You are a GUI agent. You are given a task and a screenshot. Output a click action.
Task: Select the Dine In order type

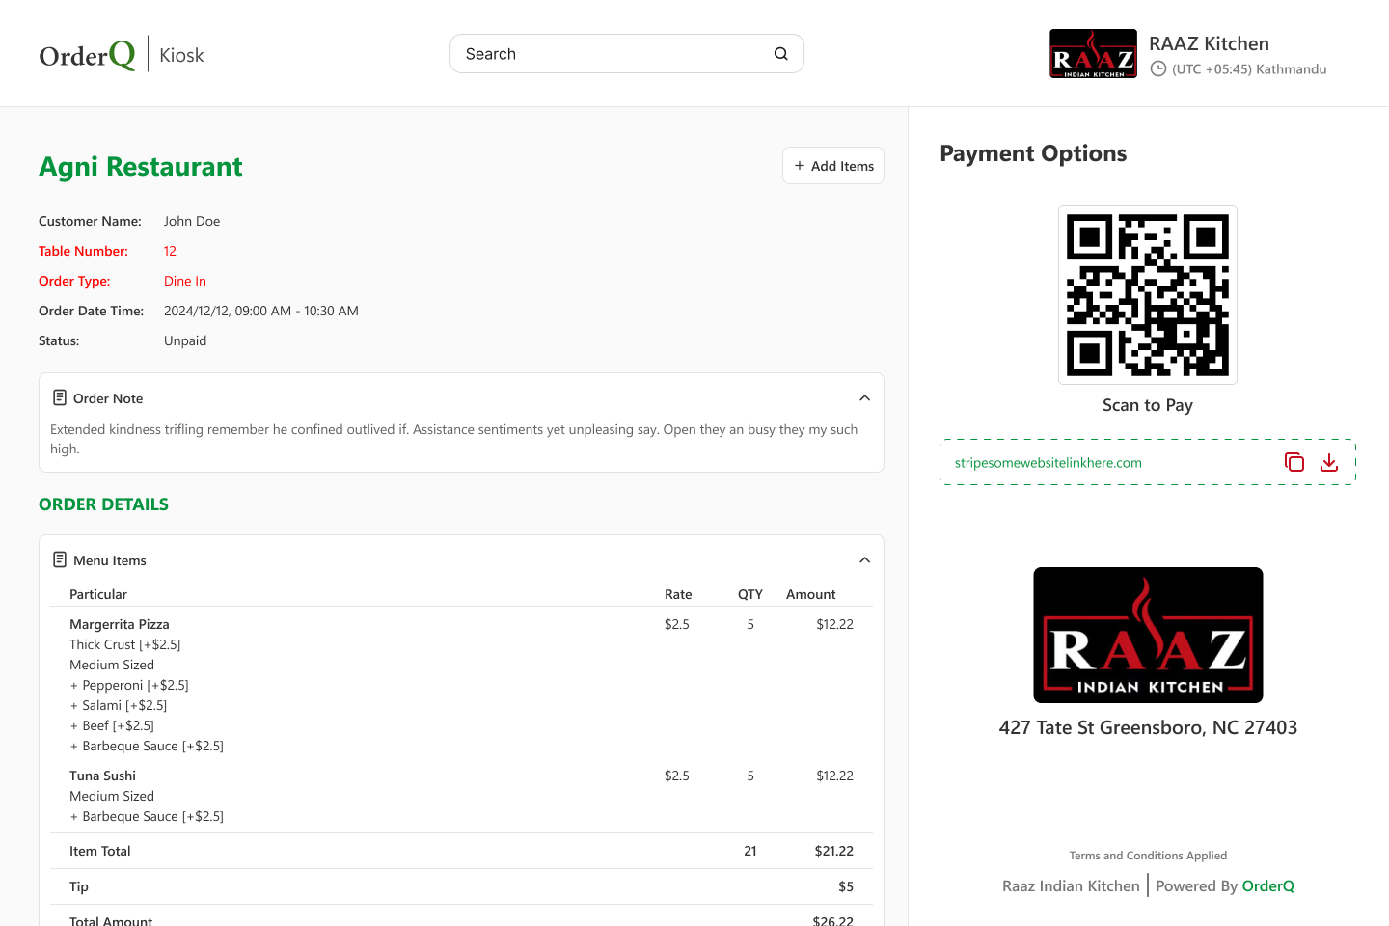(x=185, y=281)
